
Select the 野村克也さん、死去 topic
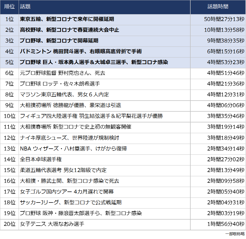[62, 73]
